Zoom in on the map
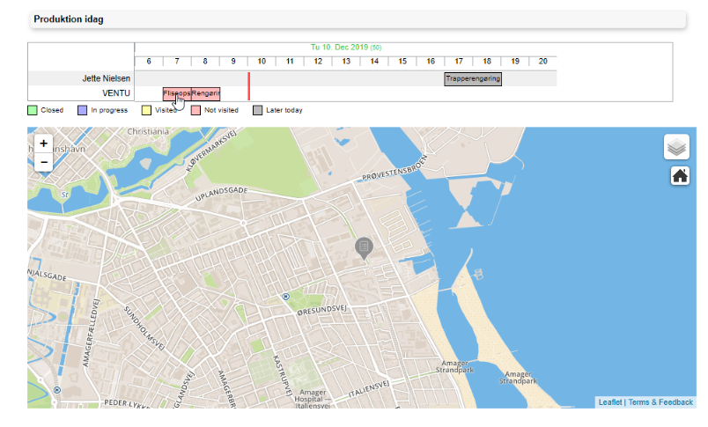 (x=44, y=143)
